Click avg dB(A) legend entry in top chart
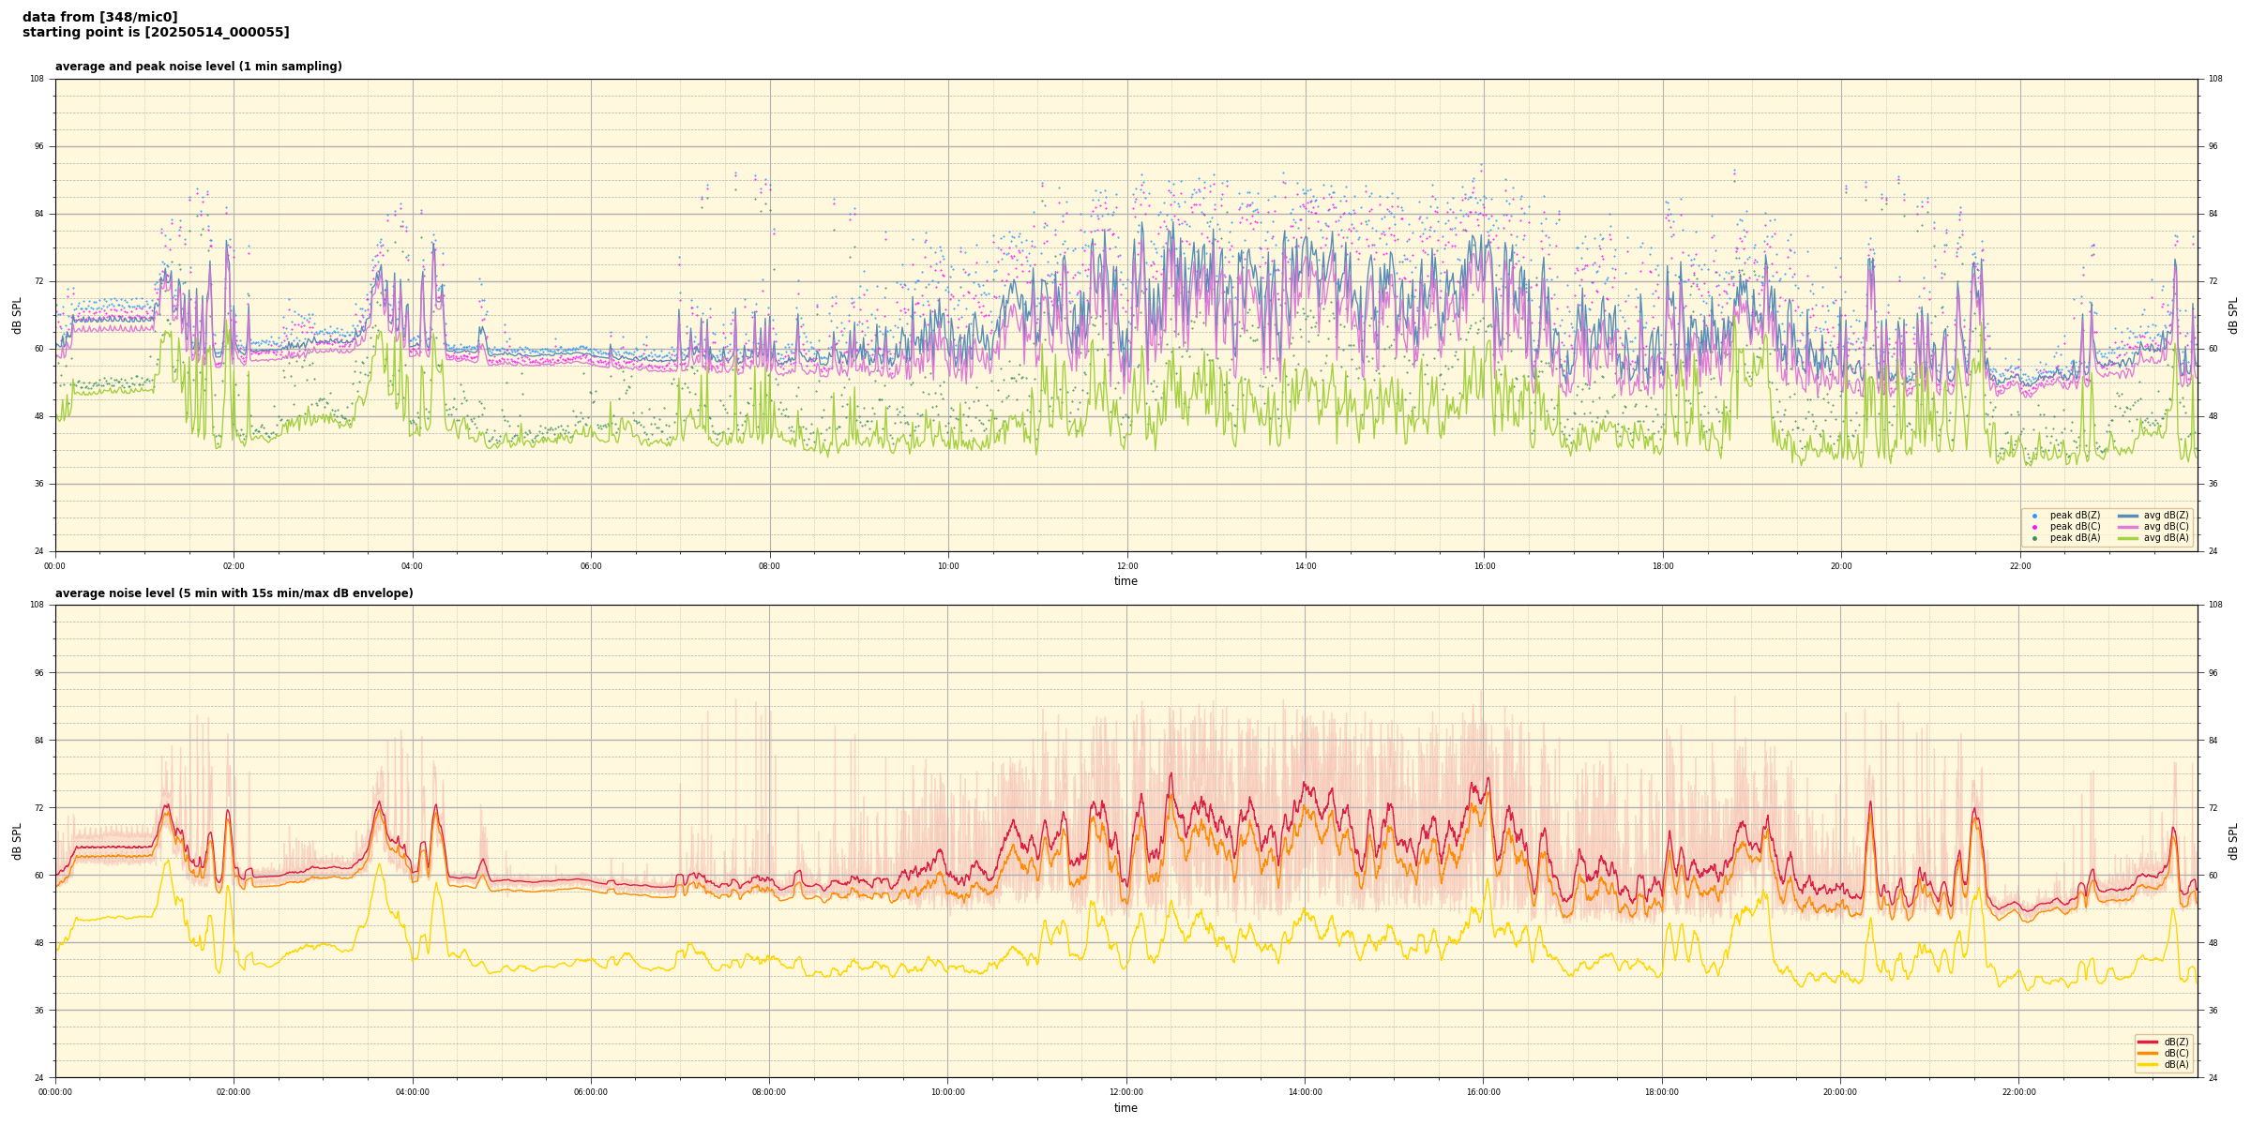Viewport: 2251px width, 1125px height. 2166,538
